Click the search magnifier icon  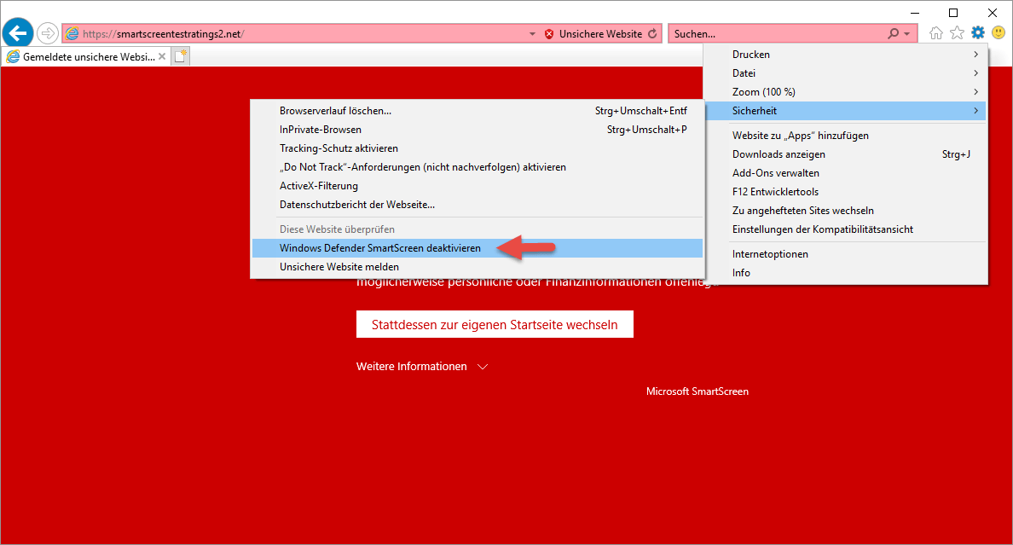click(893, 34)
